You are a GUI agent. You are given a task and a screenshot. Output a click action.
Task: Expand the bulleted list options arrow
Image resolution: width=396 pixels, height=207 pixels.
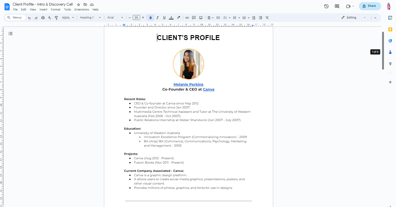[239, 18]
